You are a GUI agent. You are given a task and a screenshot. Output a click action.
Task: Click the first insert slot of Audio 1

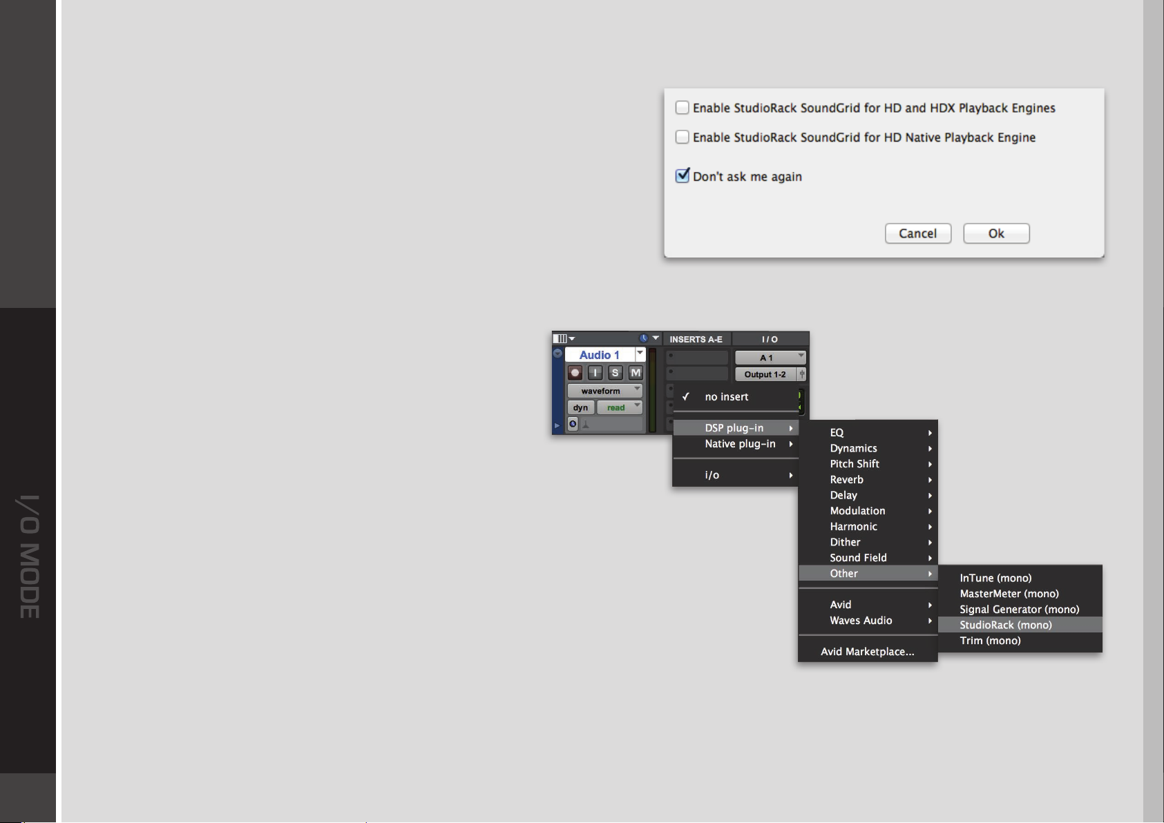coord(697,358)
